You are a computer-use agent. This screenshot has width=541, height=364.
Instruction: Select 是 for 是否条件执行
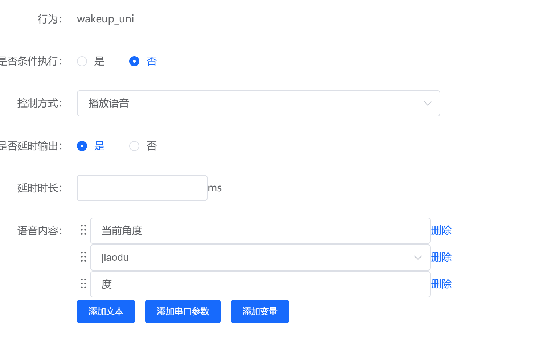tap(82, 61)
